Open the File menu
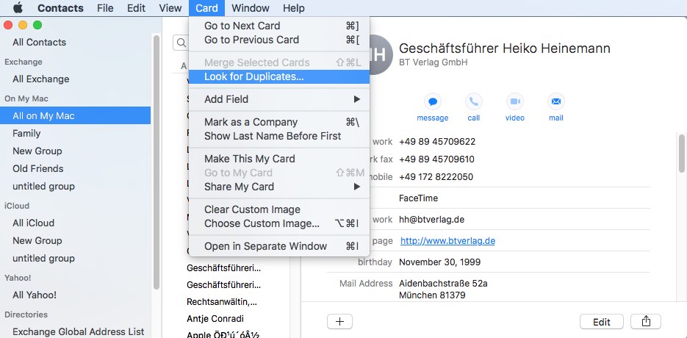This screenshot has height=338, width=687. tap(105, 8)
